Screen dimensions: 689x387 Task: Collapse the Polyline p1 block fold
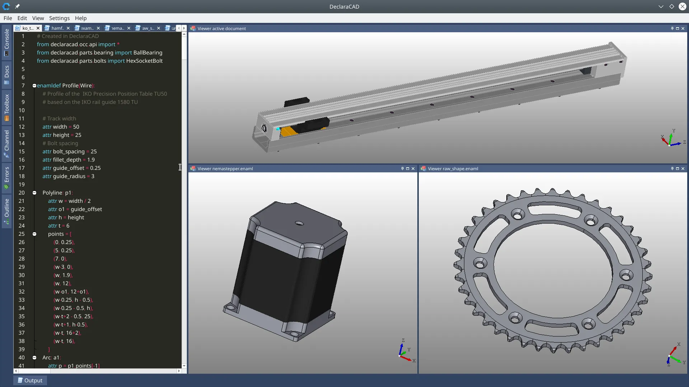point(34,193)
